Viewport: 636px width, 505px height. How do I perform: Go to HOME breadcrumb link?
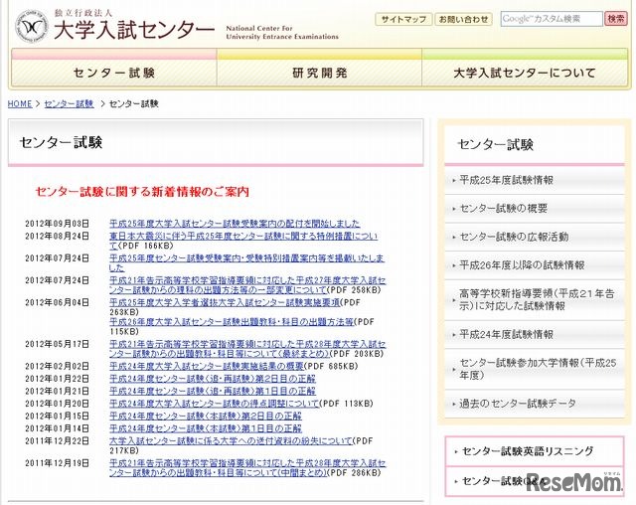point(20,103)
